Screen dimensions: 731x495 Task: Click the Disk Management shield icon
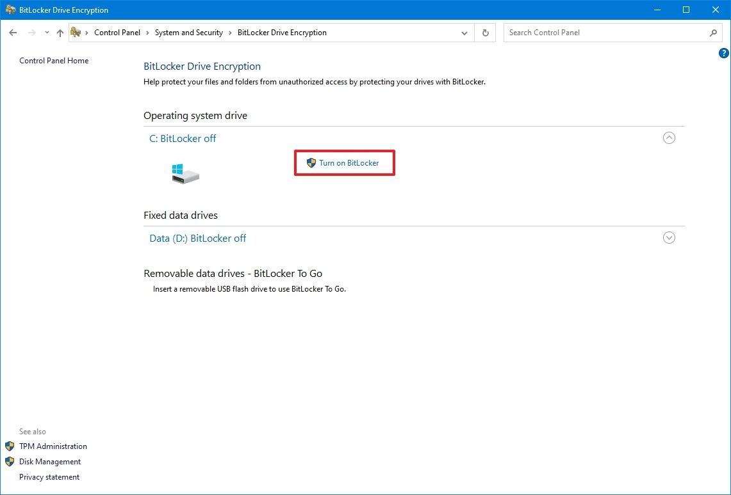point(10,462)
